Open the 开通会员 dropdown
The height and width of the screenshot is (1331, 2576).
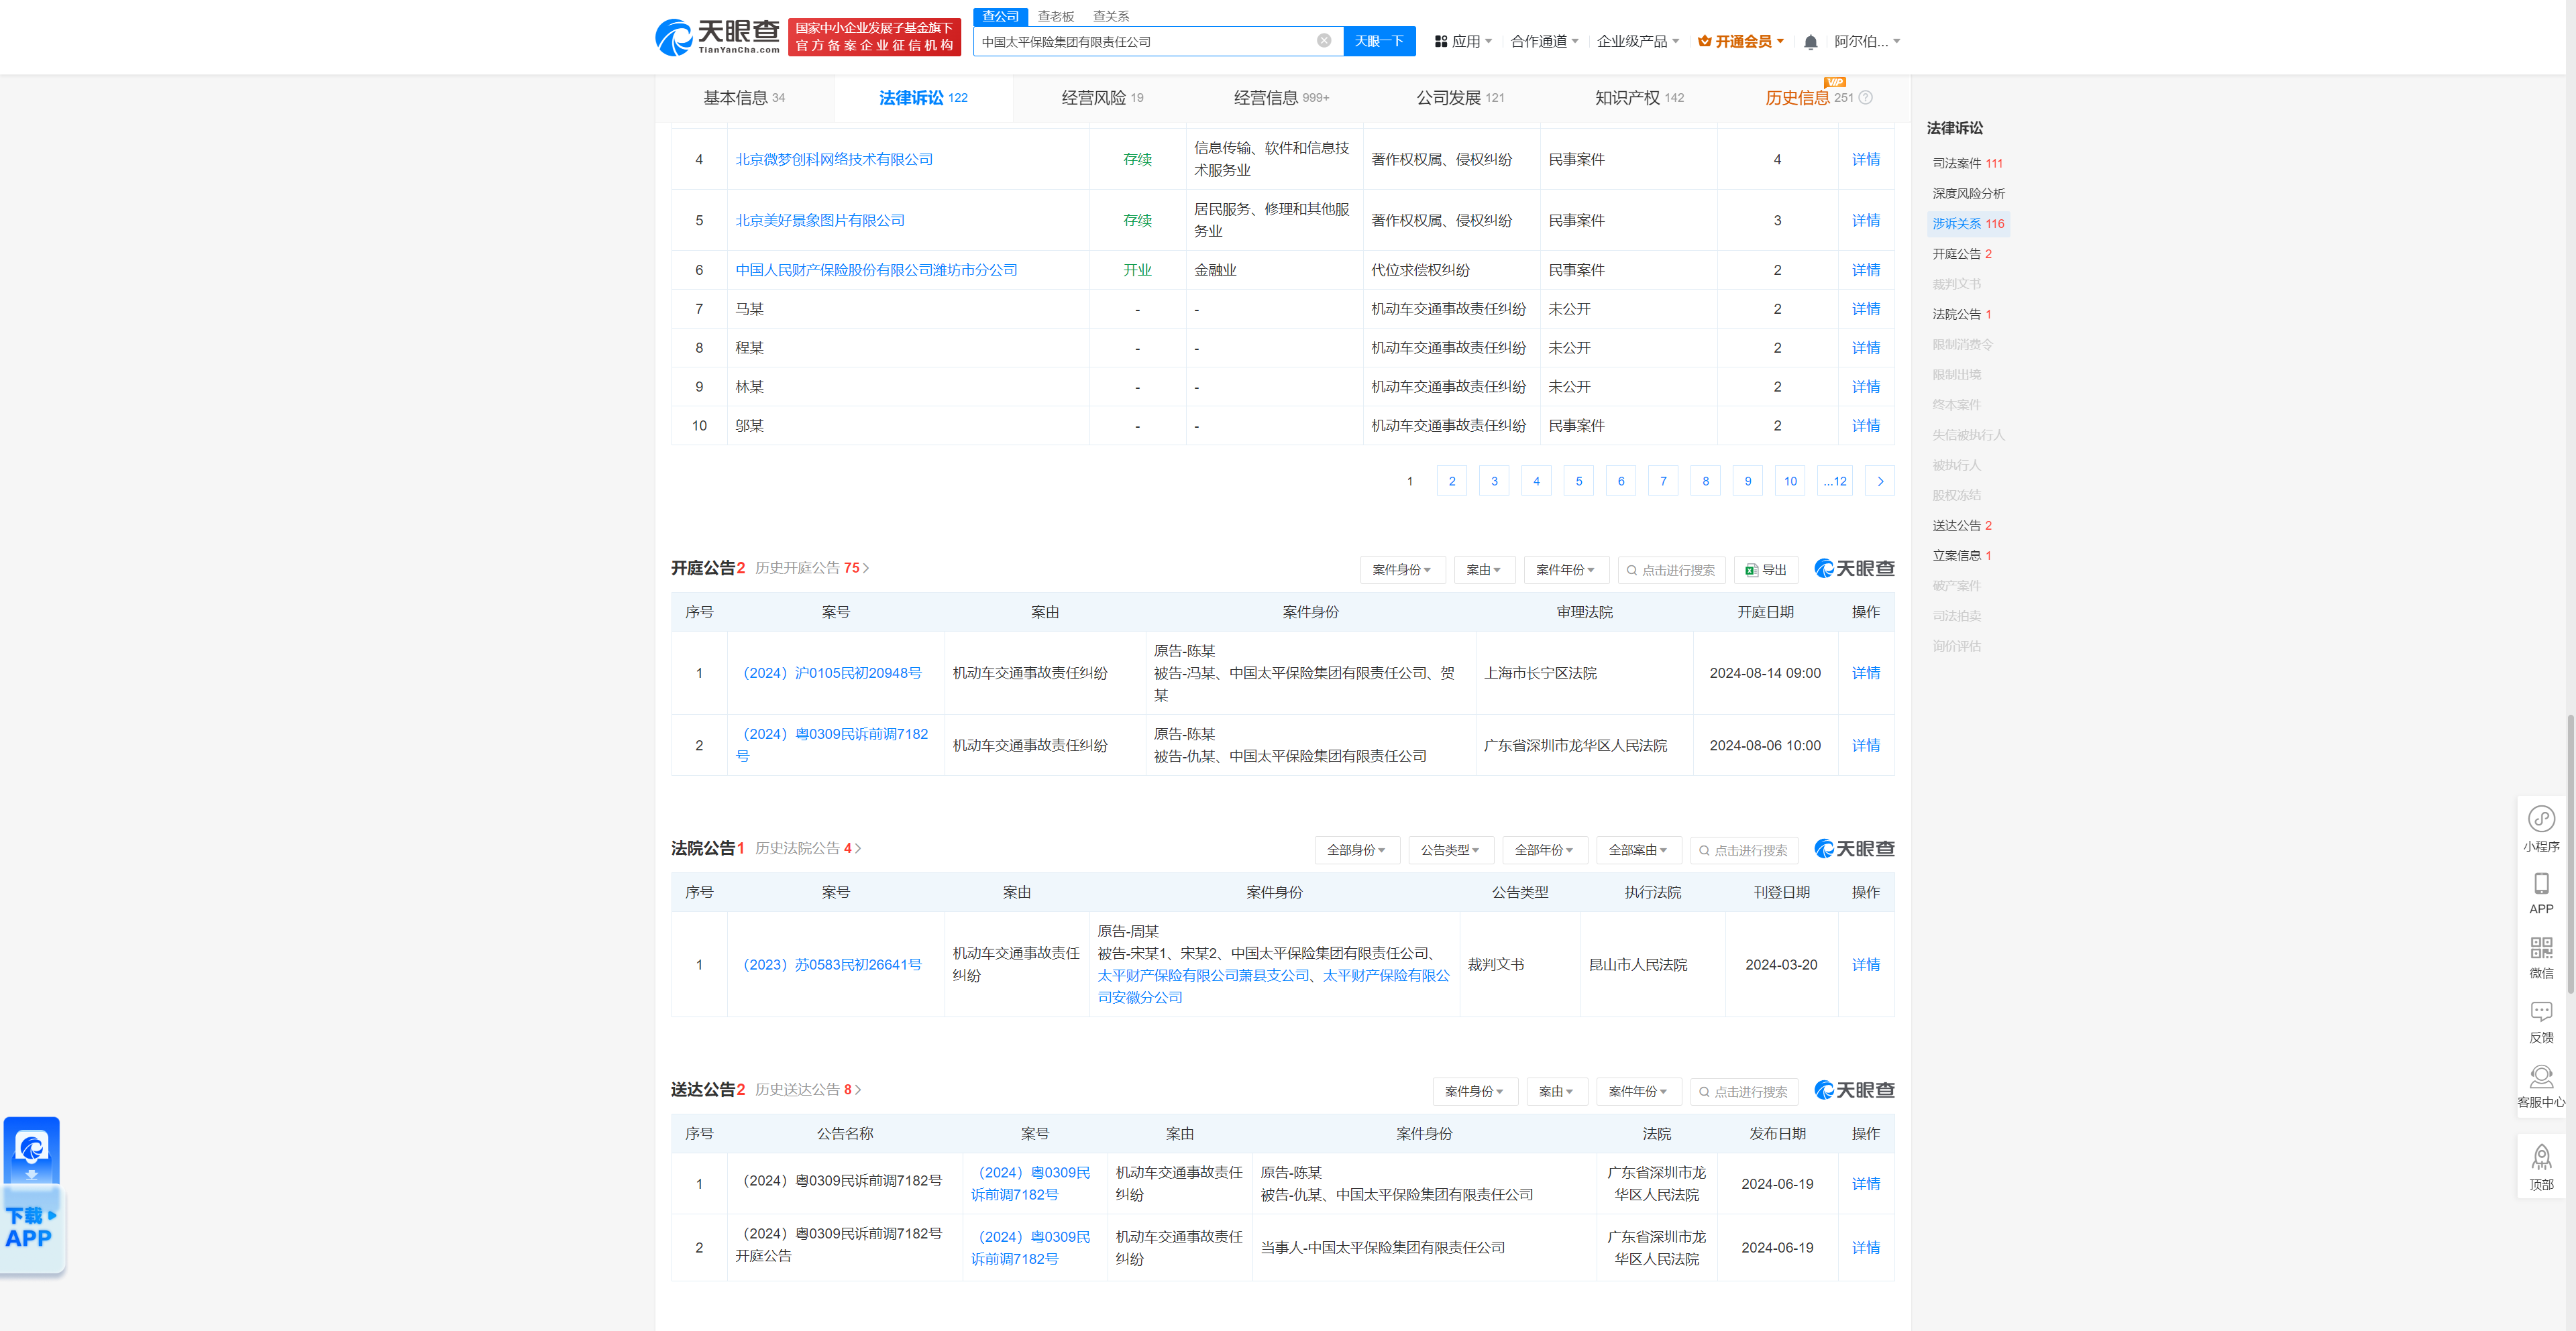tap(1741, 41)
